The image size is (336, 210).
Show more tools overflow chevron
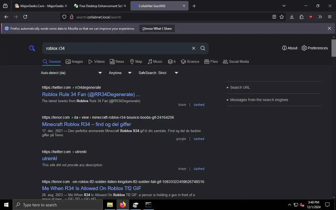[320, 17]
